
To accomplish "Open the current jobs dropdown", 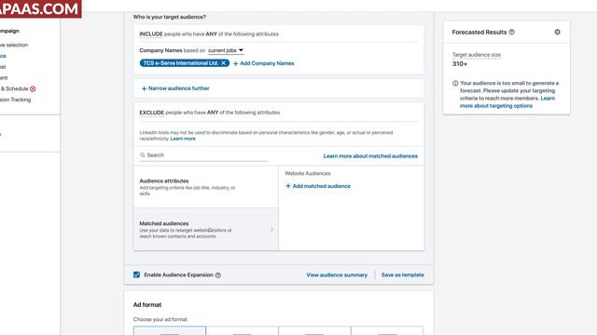I will point(226,50).
